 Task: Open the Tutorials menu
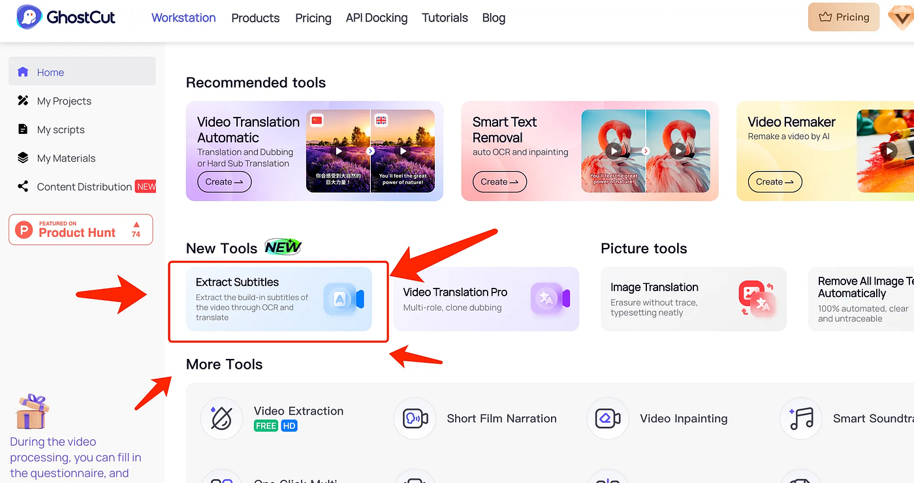point(445,18)
